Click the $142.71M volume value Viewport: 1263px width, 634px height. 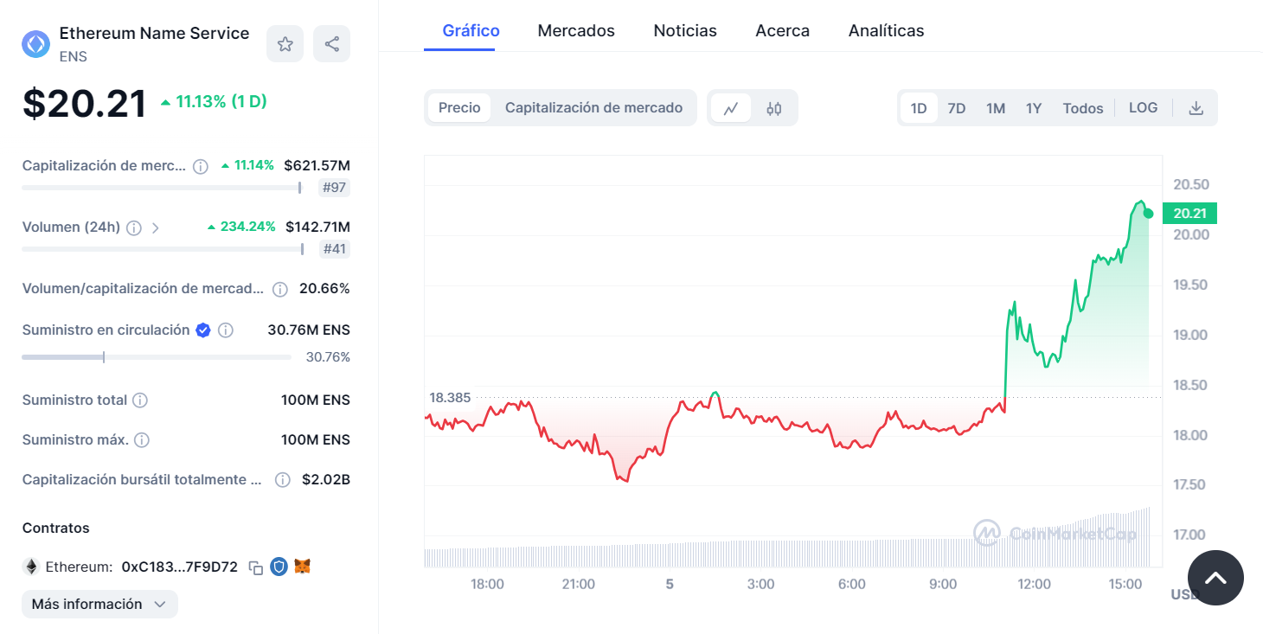click(x=318, y=227)
